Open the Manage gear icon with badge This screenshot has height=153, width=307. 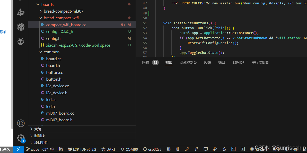(21, 138)
